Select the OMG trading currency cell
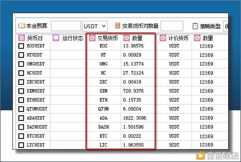 click(x=104, y=64)
